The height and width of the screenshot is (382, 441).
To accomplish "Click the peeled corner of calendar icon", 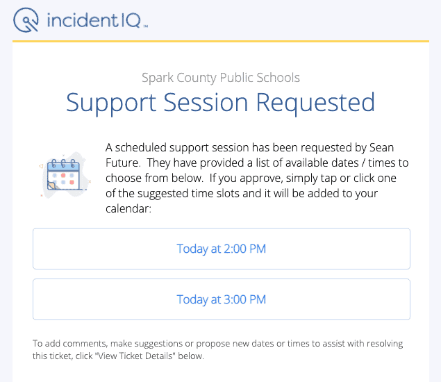I will tap(52, 185).
